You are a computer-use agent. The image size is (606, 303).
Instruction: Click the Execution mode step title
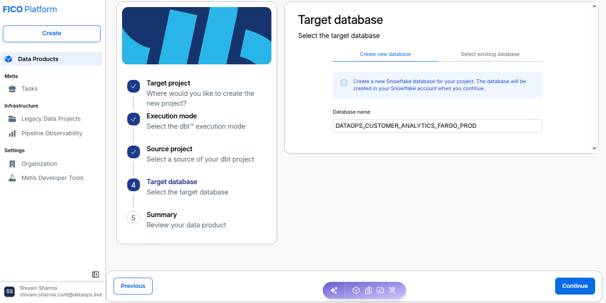pyautogui.click(x=172, y=116)
